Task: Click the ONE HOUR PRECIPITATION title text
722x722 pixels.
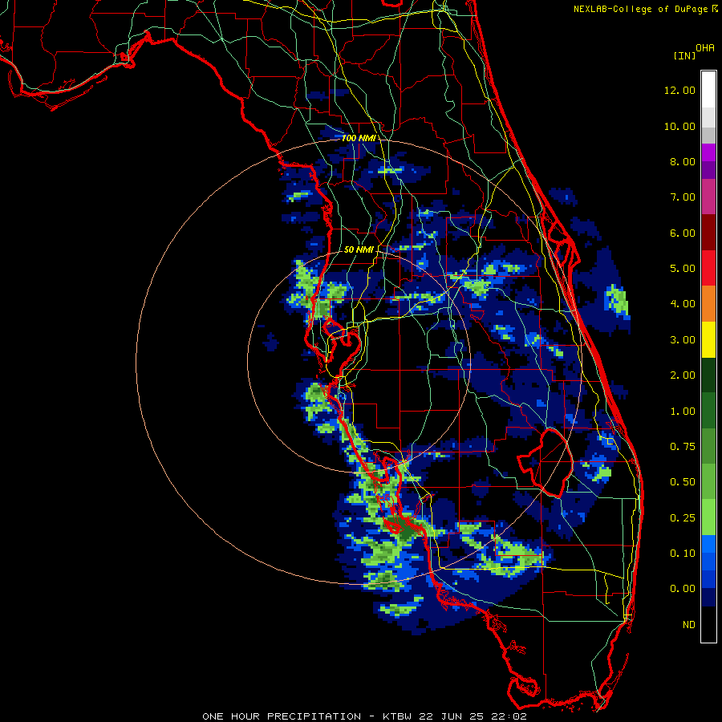Action: tap(282, 716)
